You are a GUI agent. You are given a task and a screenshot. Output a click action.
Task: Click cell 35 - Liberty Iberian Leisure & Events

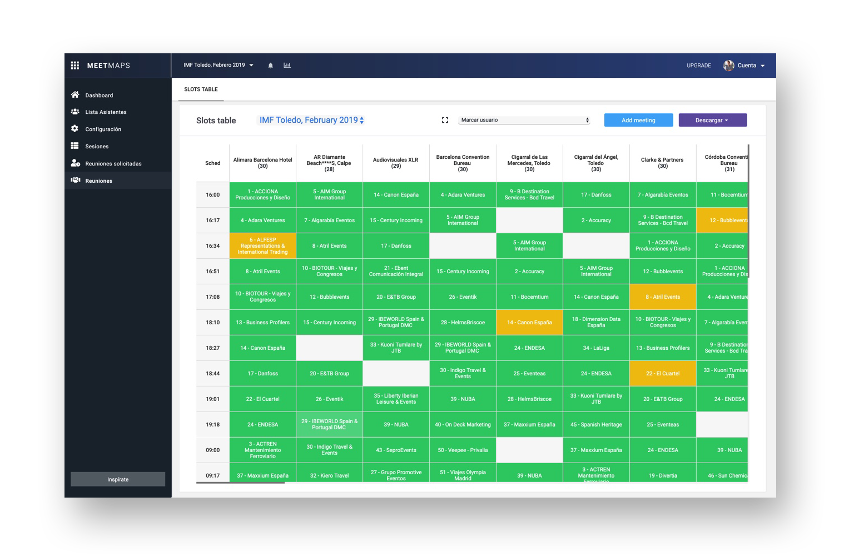point(396,399)
